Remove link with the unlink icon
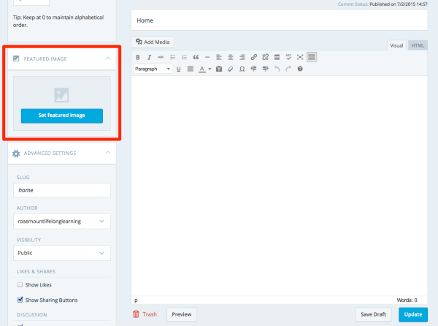438x326 pixels. point(266,57)
